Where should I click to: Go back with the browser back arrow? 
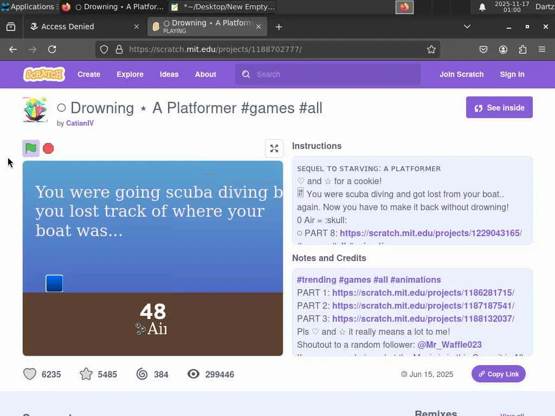[x=13, y=49]
